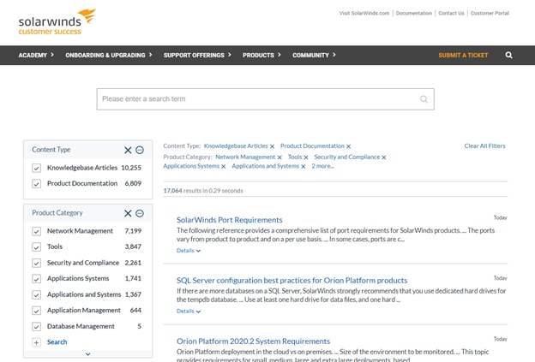The width and height of the screenshot is (535, 362).
Task: Uncheck the Product Documentation checkbox
Action: coord(37,184)
